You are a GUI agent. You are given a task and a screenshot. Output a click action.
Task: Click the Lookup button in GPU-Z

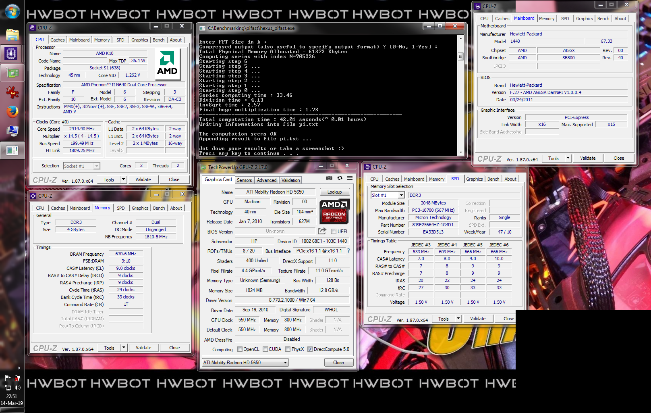(334, 192)
